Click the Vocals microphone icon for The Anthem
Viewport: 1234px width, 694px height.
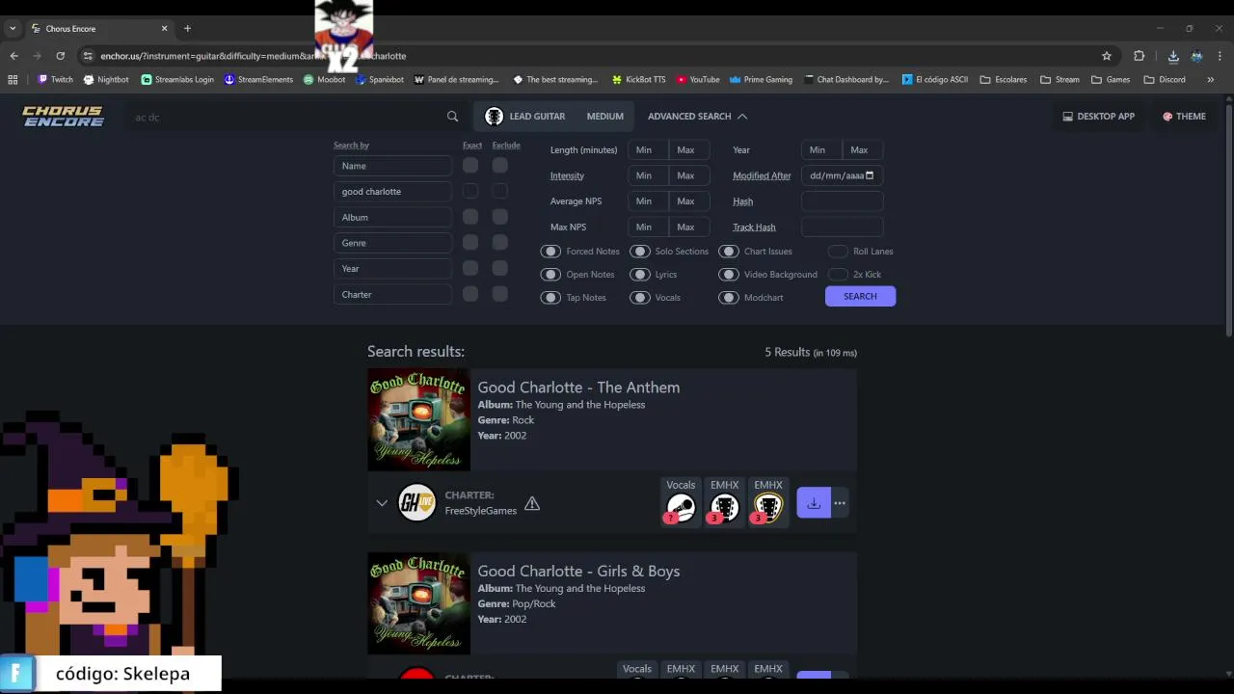pyautogui.click(x=681, y=507)
